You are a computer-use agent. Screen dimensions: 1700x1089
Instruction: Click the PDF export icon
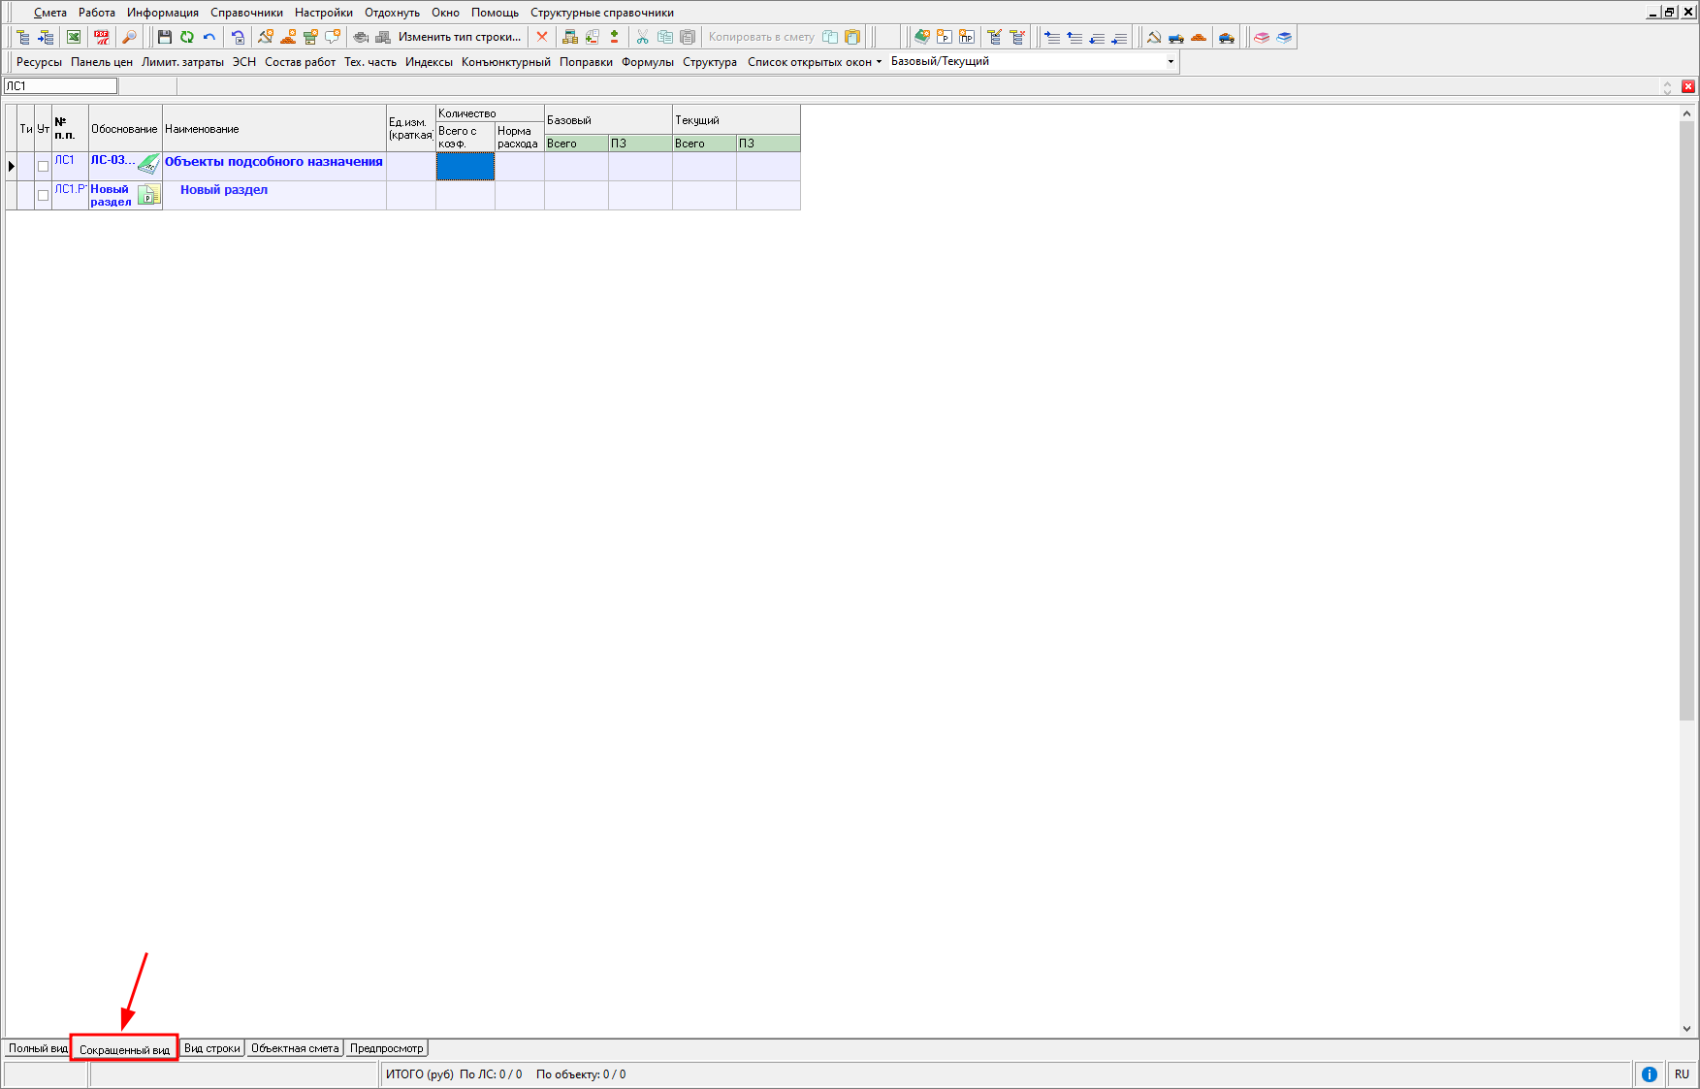102,37
